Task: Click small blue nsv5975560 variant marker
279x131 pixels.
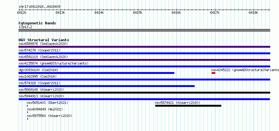Action: tap(28, 119)
